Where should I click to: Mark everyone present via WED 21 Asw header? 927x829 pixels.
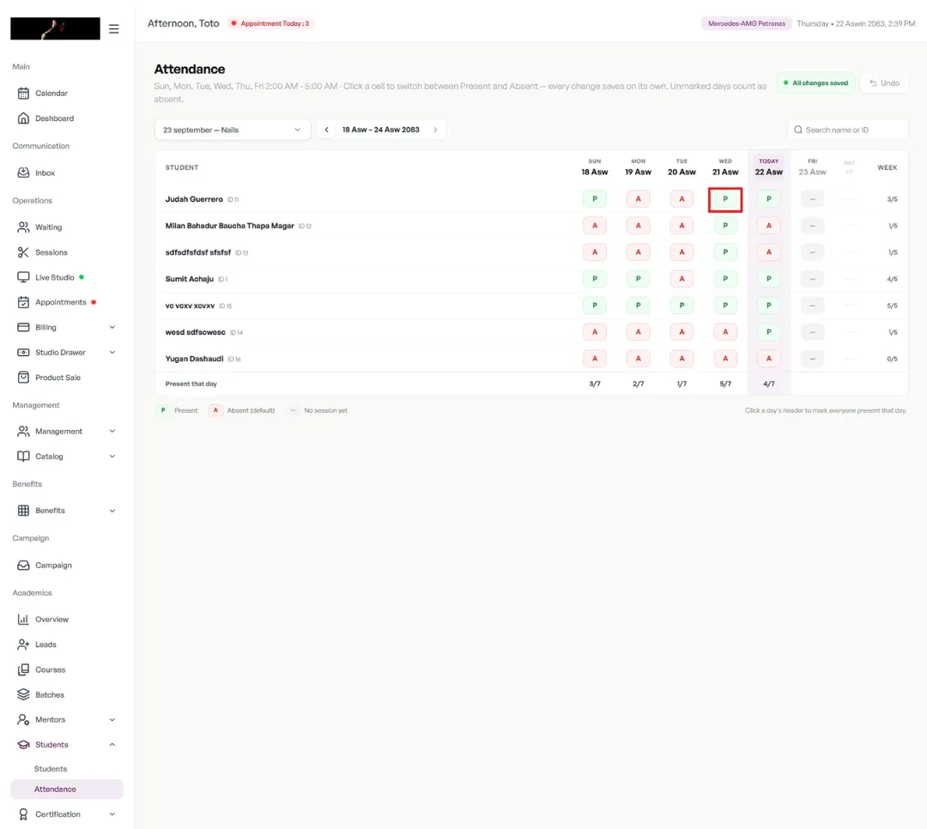pyautogui.click(x=725, y=167)
